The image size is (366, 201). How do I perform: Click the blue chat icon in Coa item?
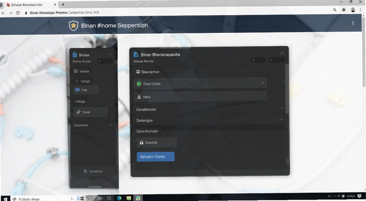(x=77, y=90)
